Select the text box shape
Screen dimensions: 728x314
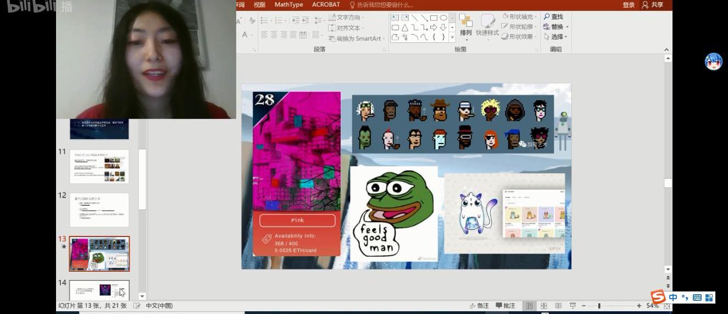point(395,18)
